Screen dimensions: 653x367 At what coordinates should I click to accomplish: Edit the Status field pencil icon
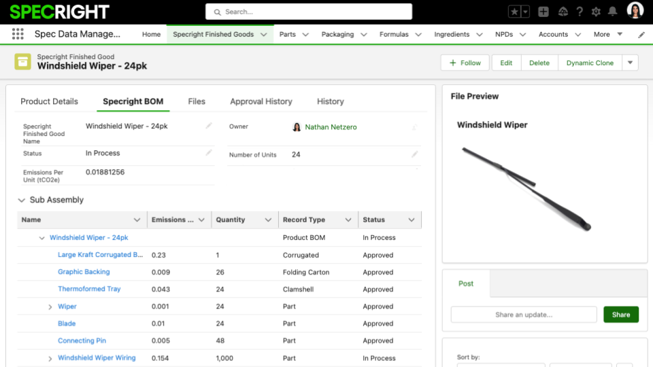point(209,153)
